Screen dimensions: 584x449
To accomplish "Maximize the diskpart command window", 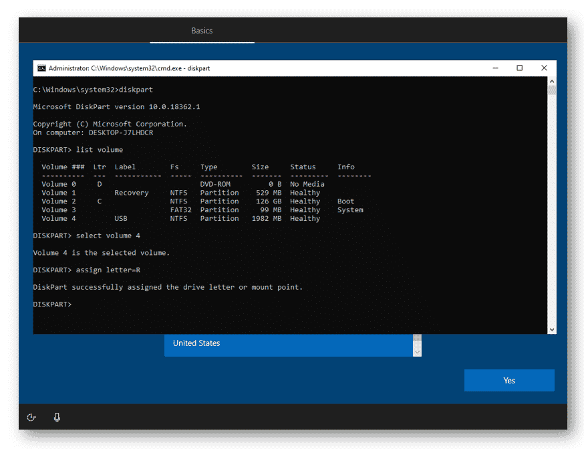I will [520, 68].
